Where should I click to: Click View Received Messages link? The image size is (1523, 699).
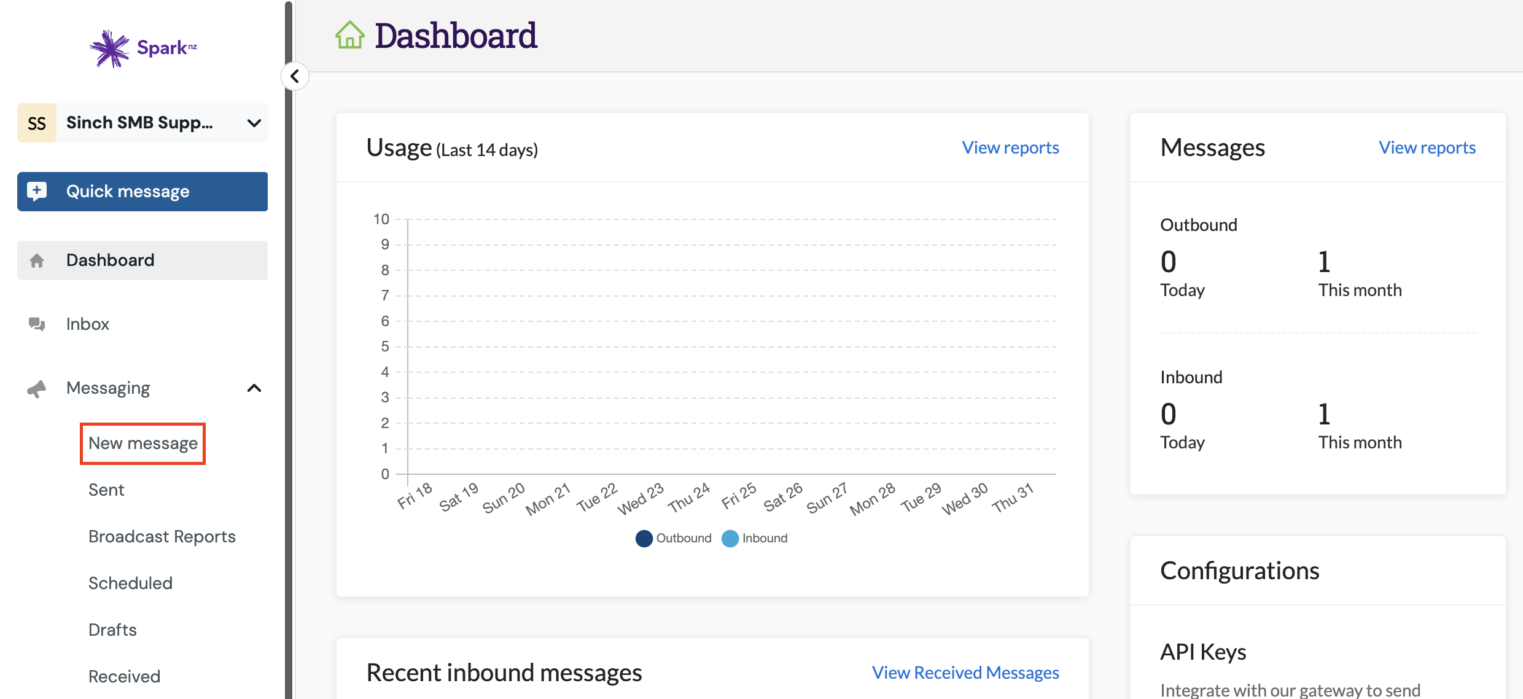965,673
